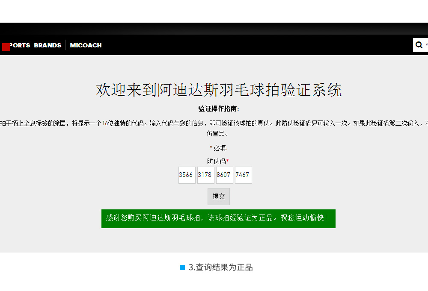Open the MICOACH menu link

pos(86,45)
